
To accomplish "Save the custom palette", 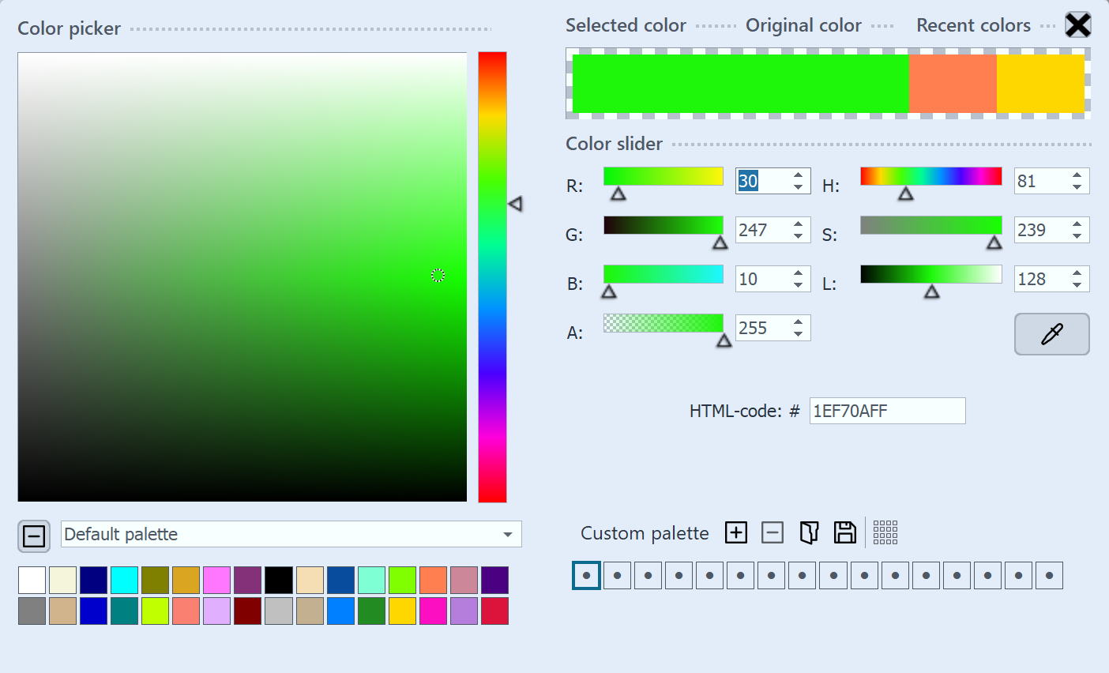I will point(844,532).
